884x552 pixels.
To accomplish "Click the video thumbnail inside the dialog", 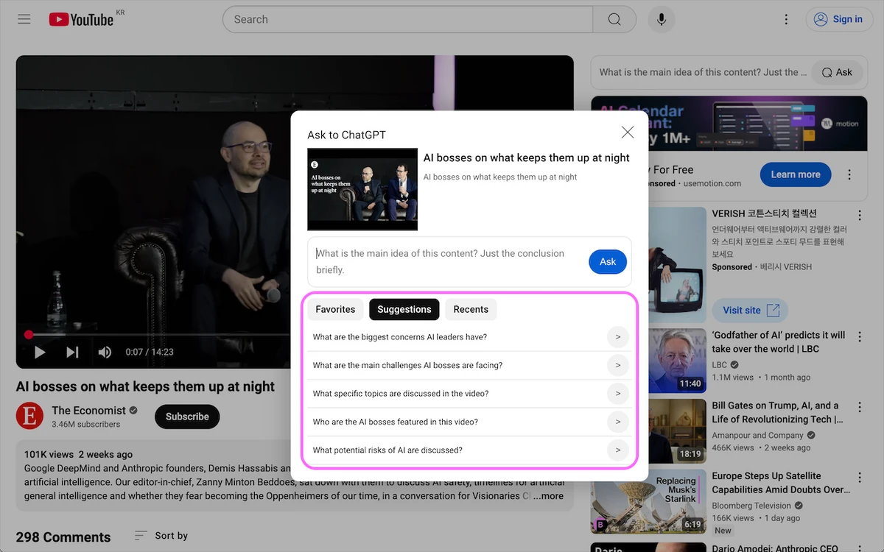I will (362, 190).
